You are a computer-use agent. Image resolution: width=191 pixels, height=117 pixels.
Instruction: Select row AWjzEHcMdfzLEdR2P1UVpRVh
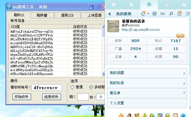[55, 39]
